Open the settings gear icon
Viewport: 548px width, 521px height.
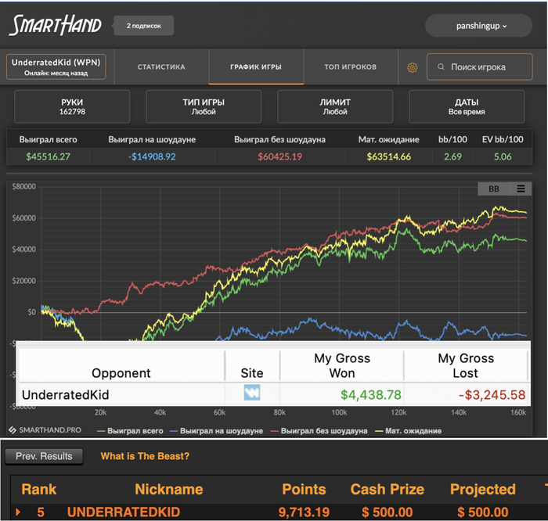tap(413, 67)
